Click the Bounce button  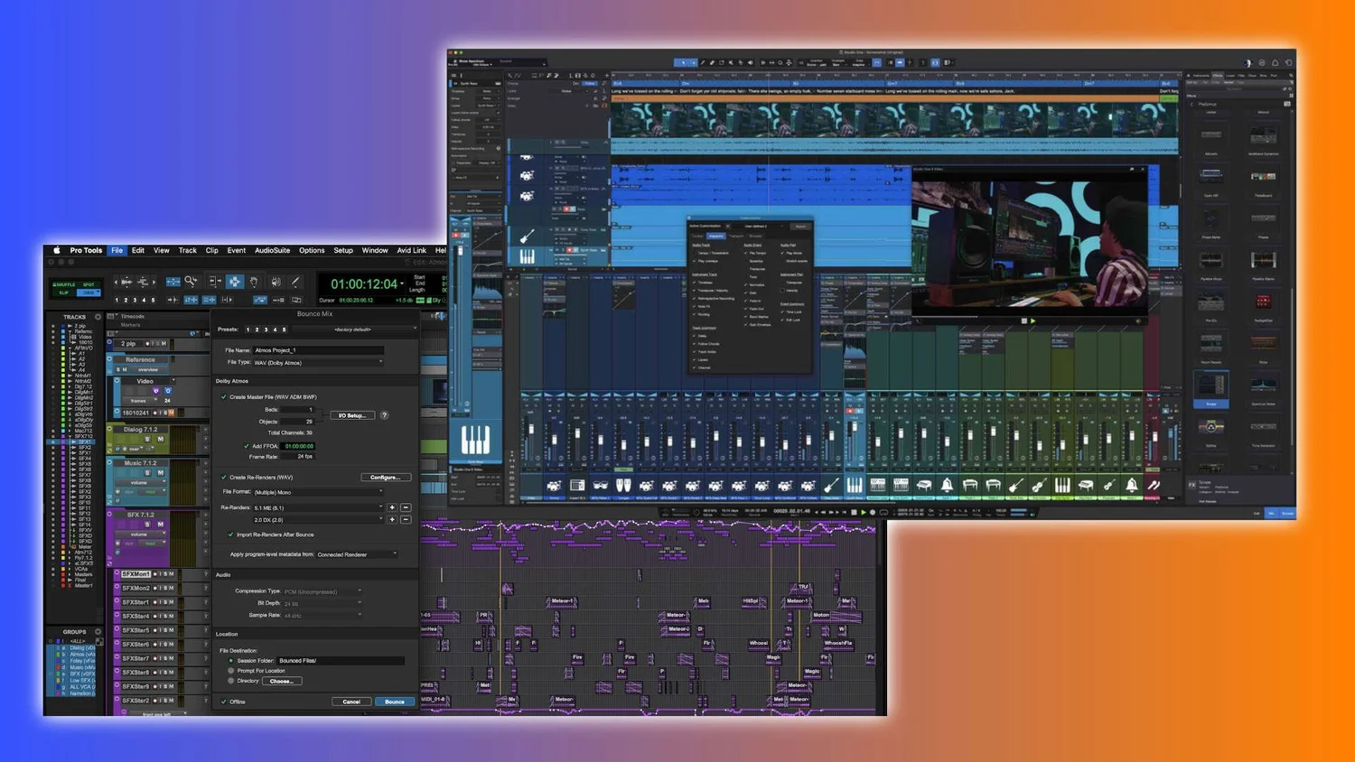(394, 702)
